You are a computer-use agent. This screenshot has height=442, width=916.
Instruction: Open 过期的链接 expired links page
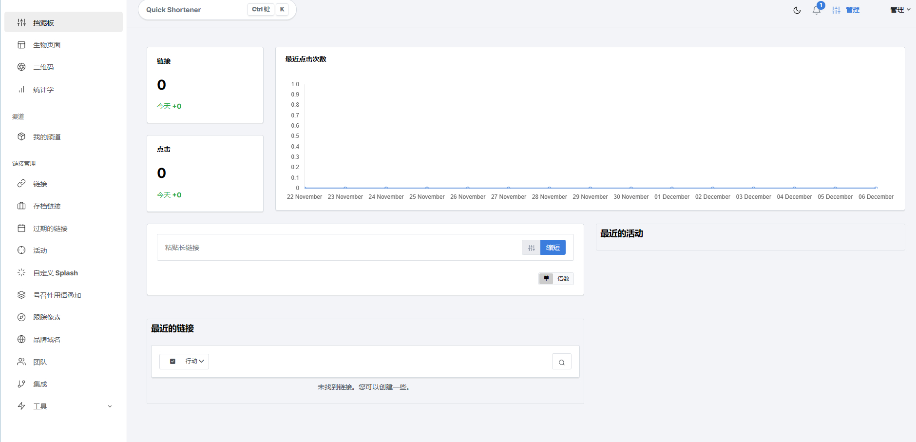click(x=50, y=229)
